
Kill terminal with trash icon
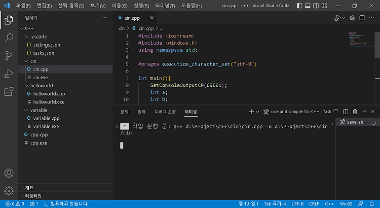[355, 112]
